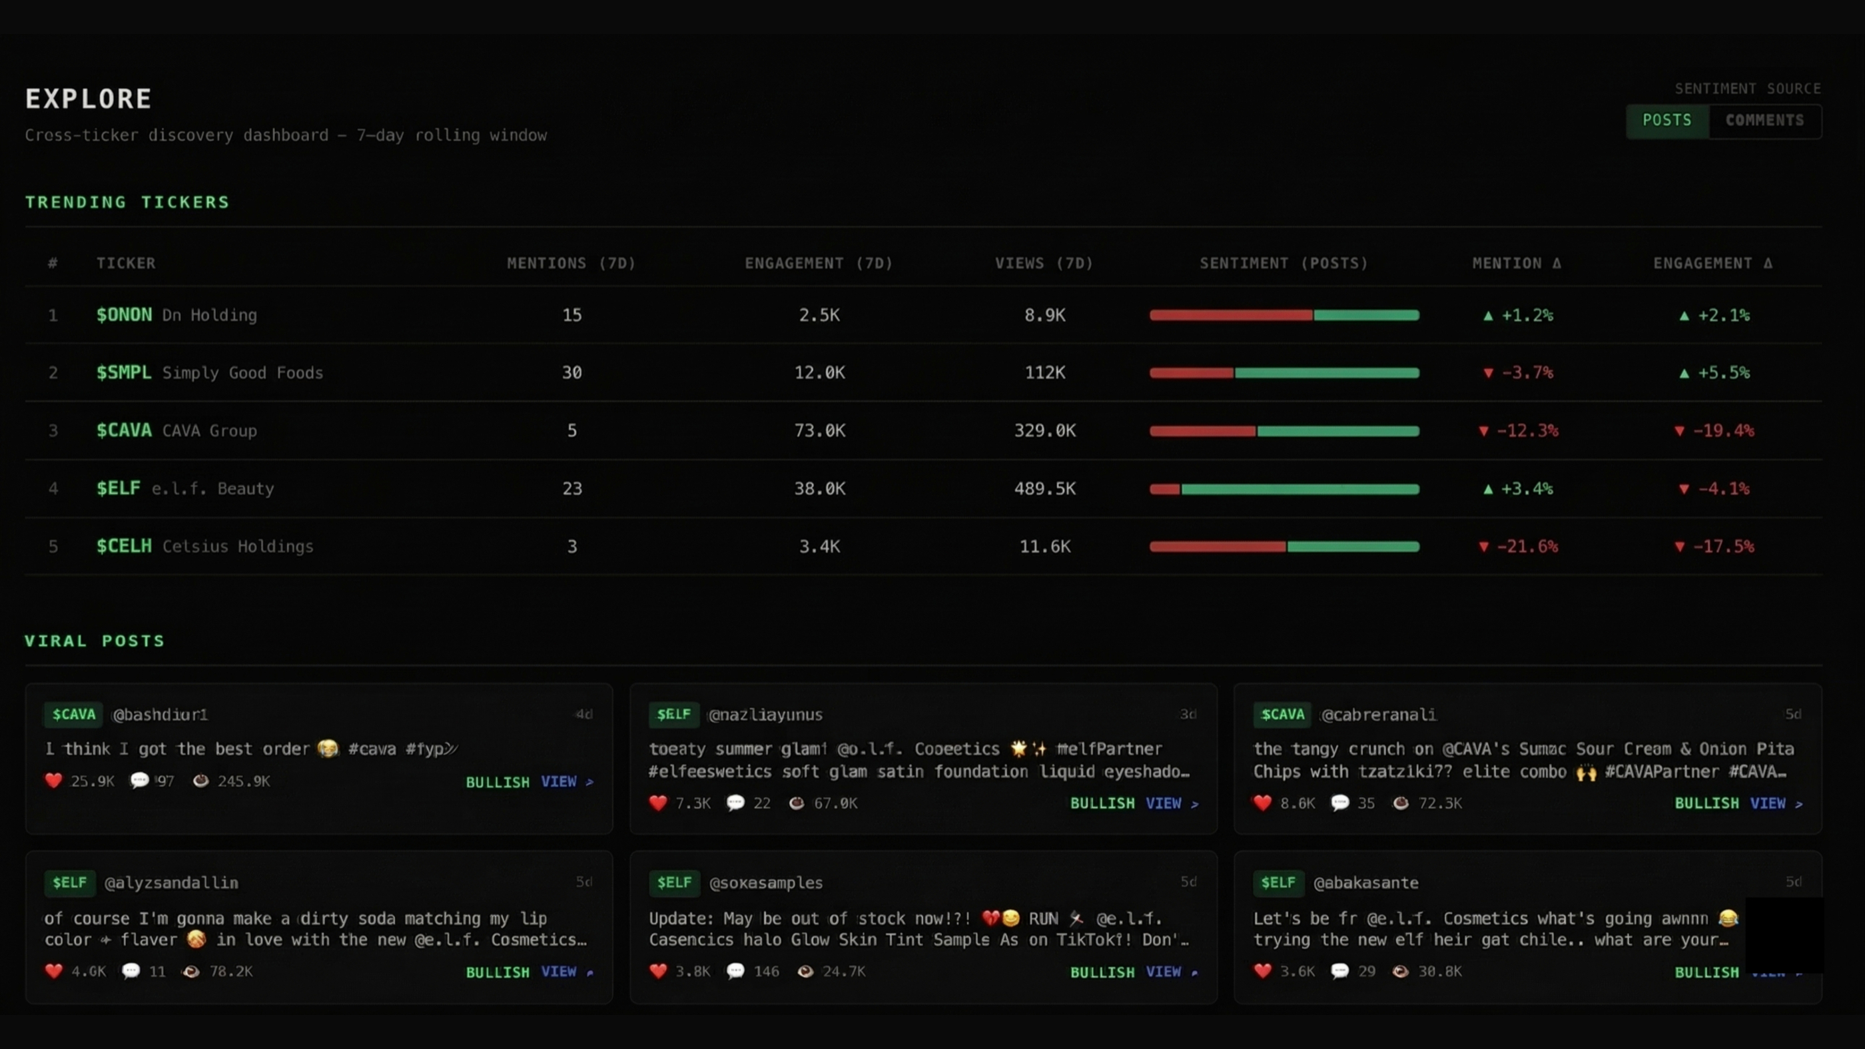
Task: Click comment icon on @alyzsandallin post
Action: 131,971
